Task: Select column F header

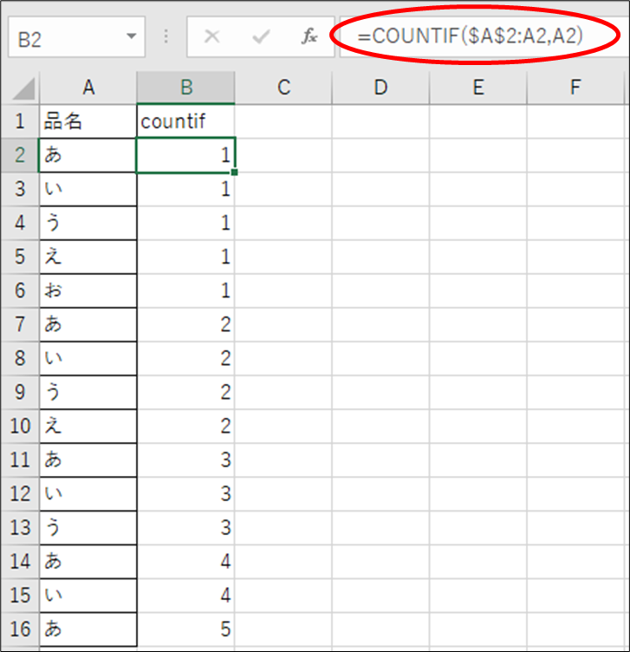Action: [x=575, y=88]
